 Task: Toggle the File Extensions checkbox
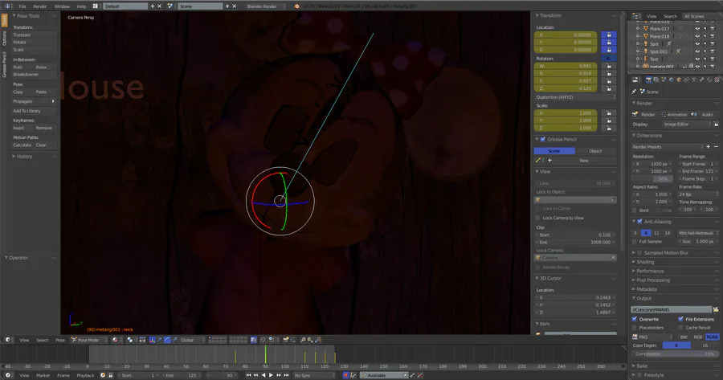pyautogui.click(x=680, y=319)
